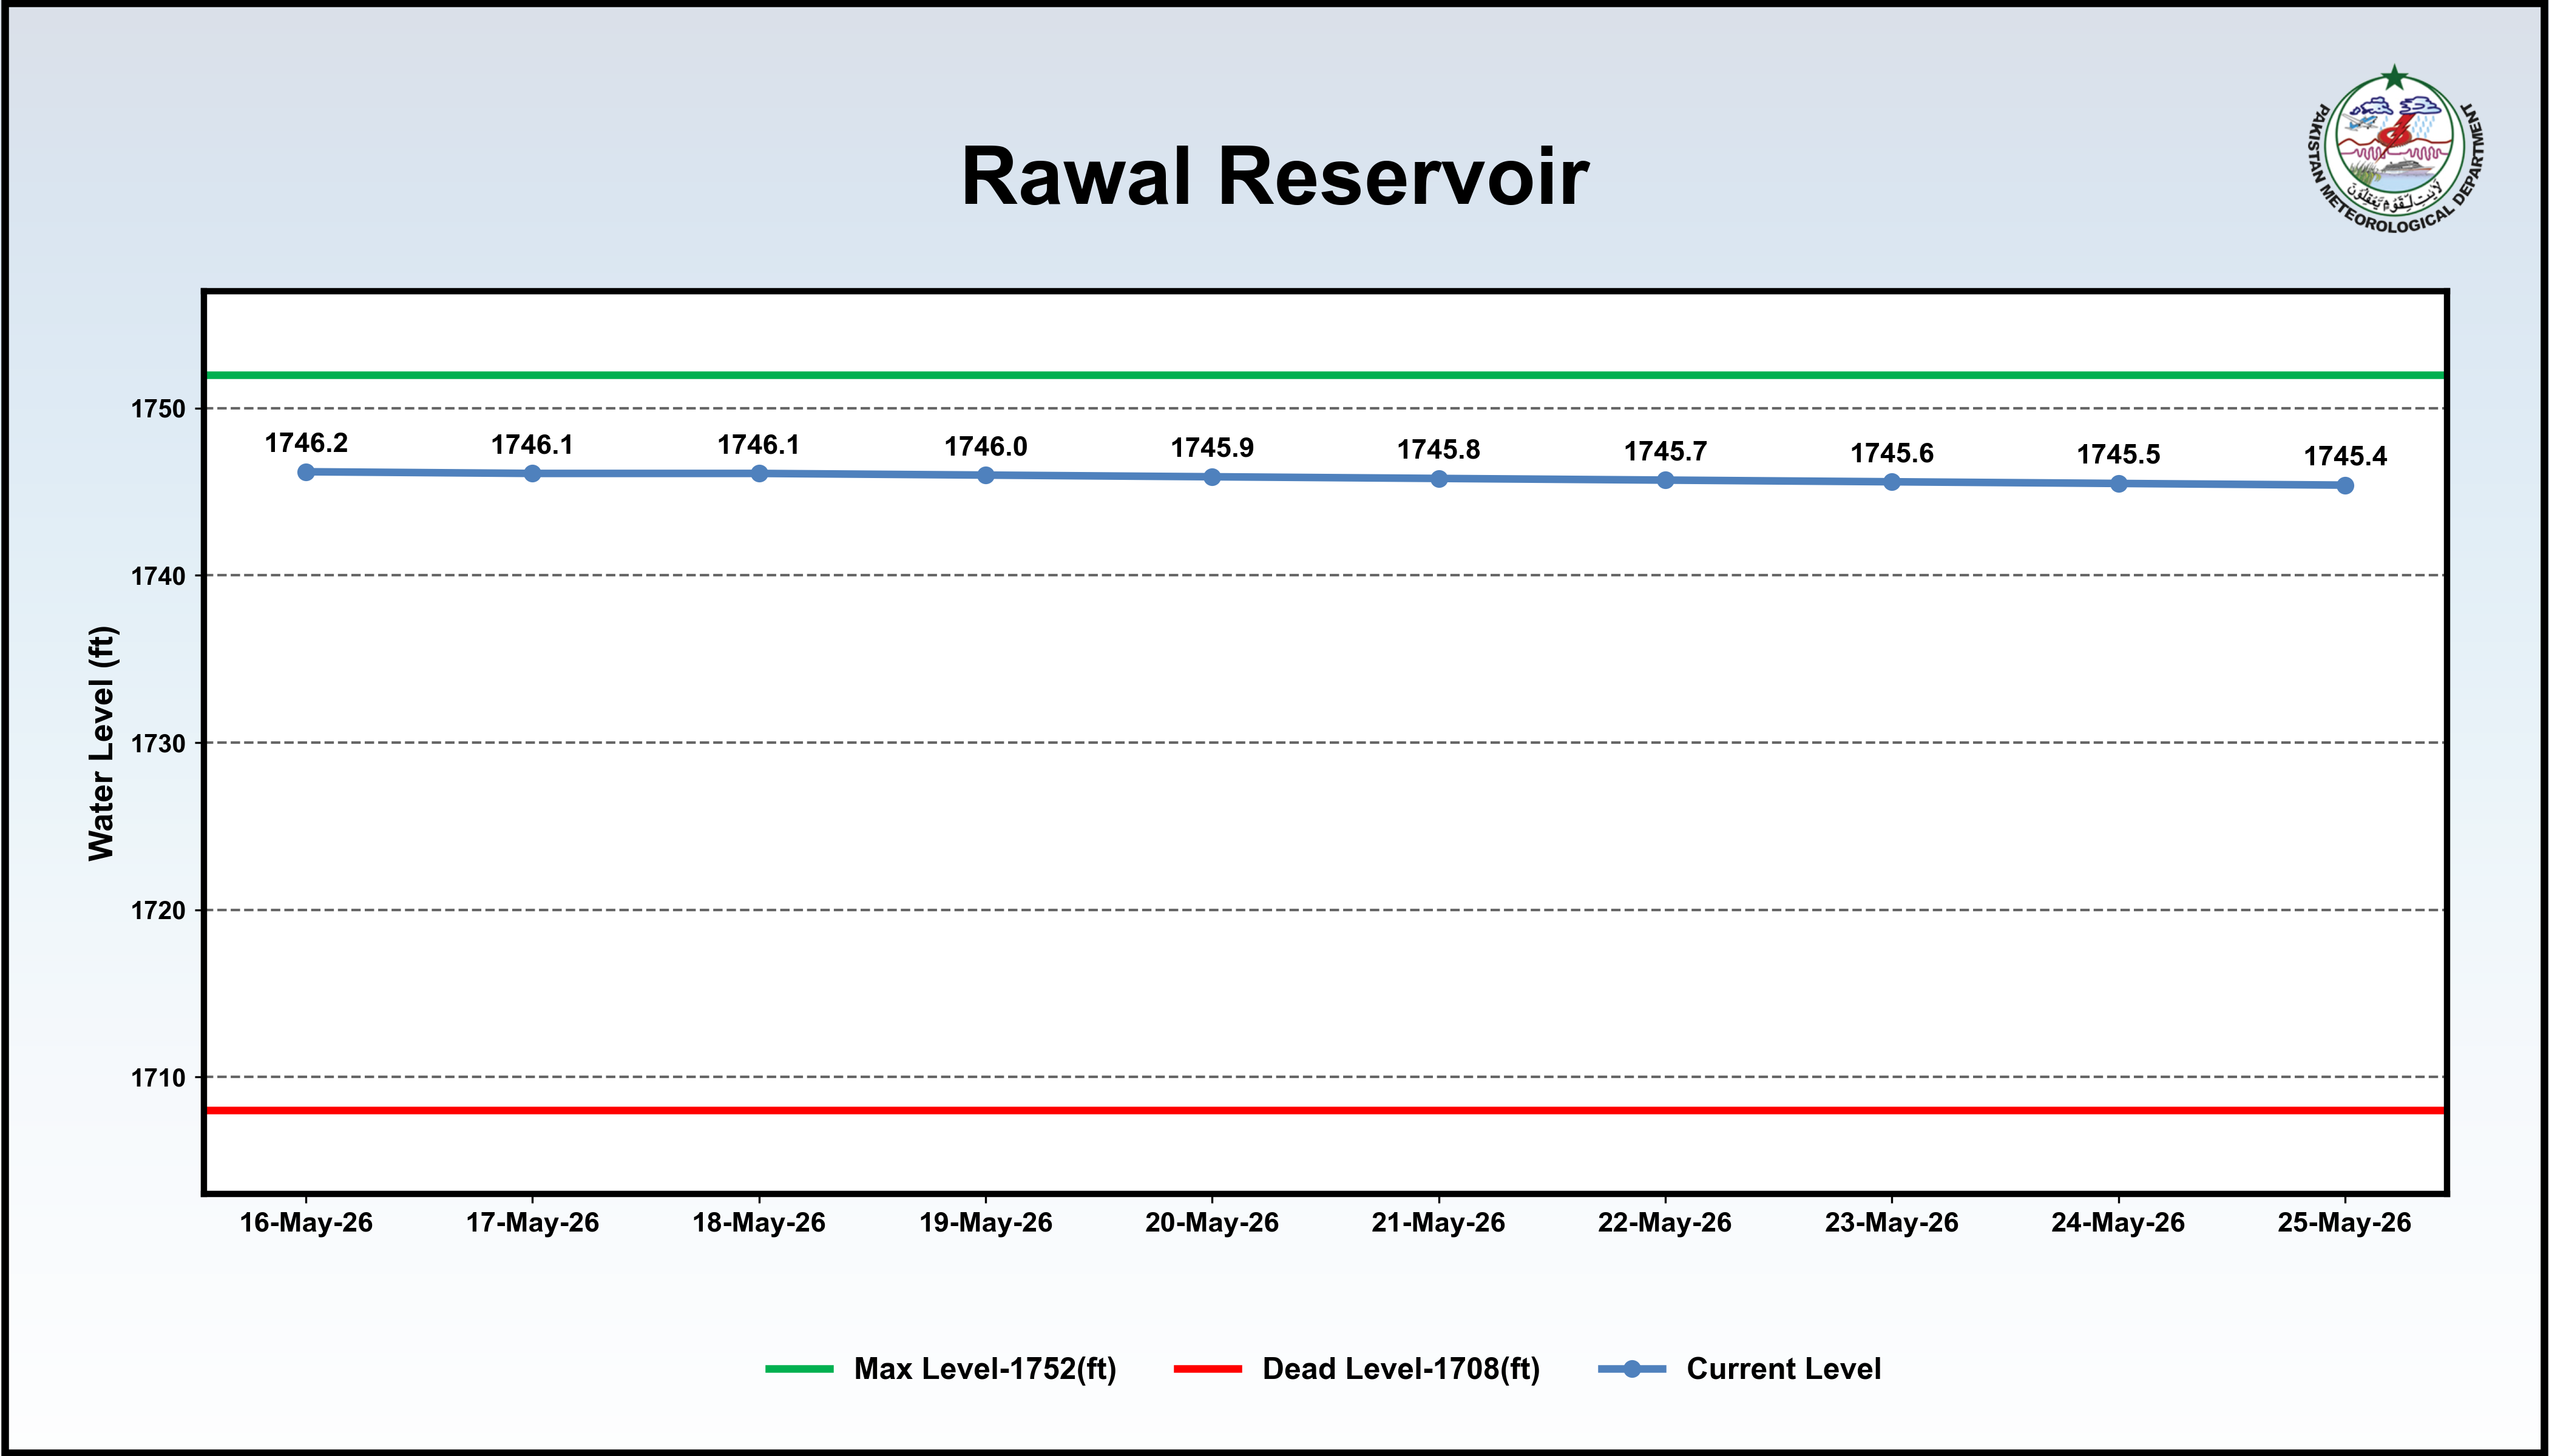Click the 20-May-26 x-axis date label
2549x1456 pixels.
1213,1223
